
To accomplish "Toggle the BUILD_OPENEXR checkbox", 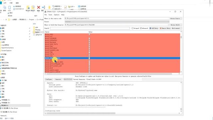I will [x=89, y=38].
